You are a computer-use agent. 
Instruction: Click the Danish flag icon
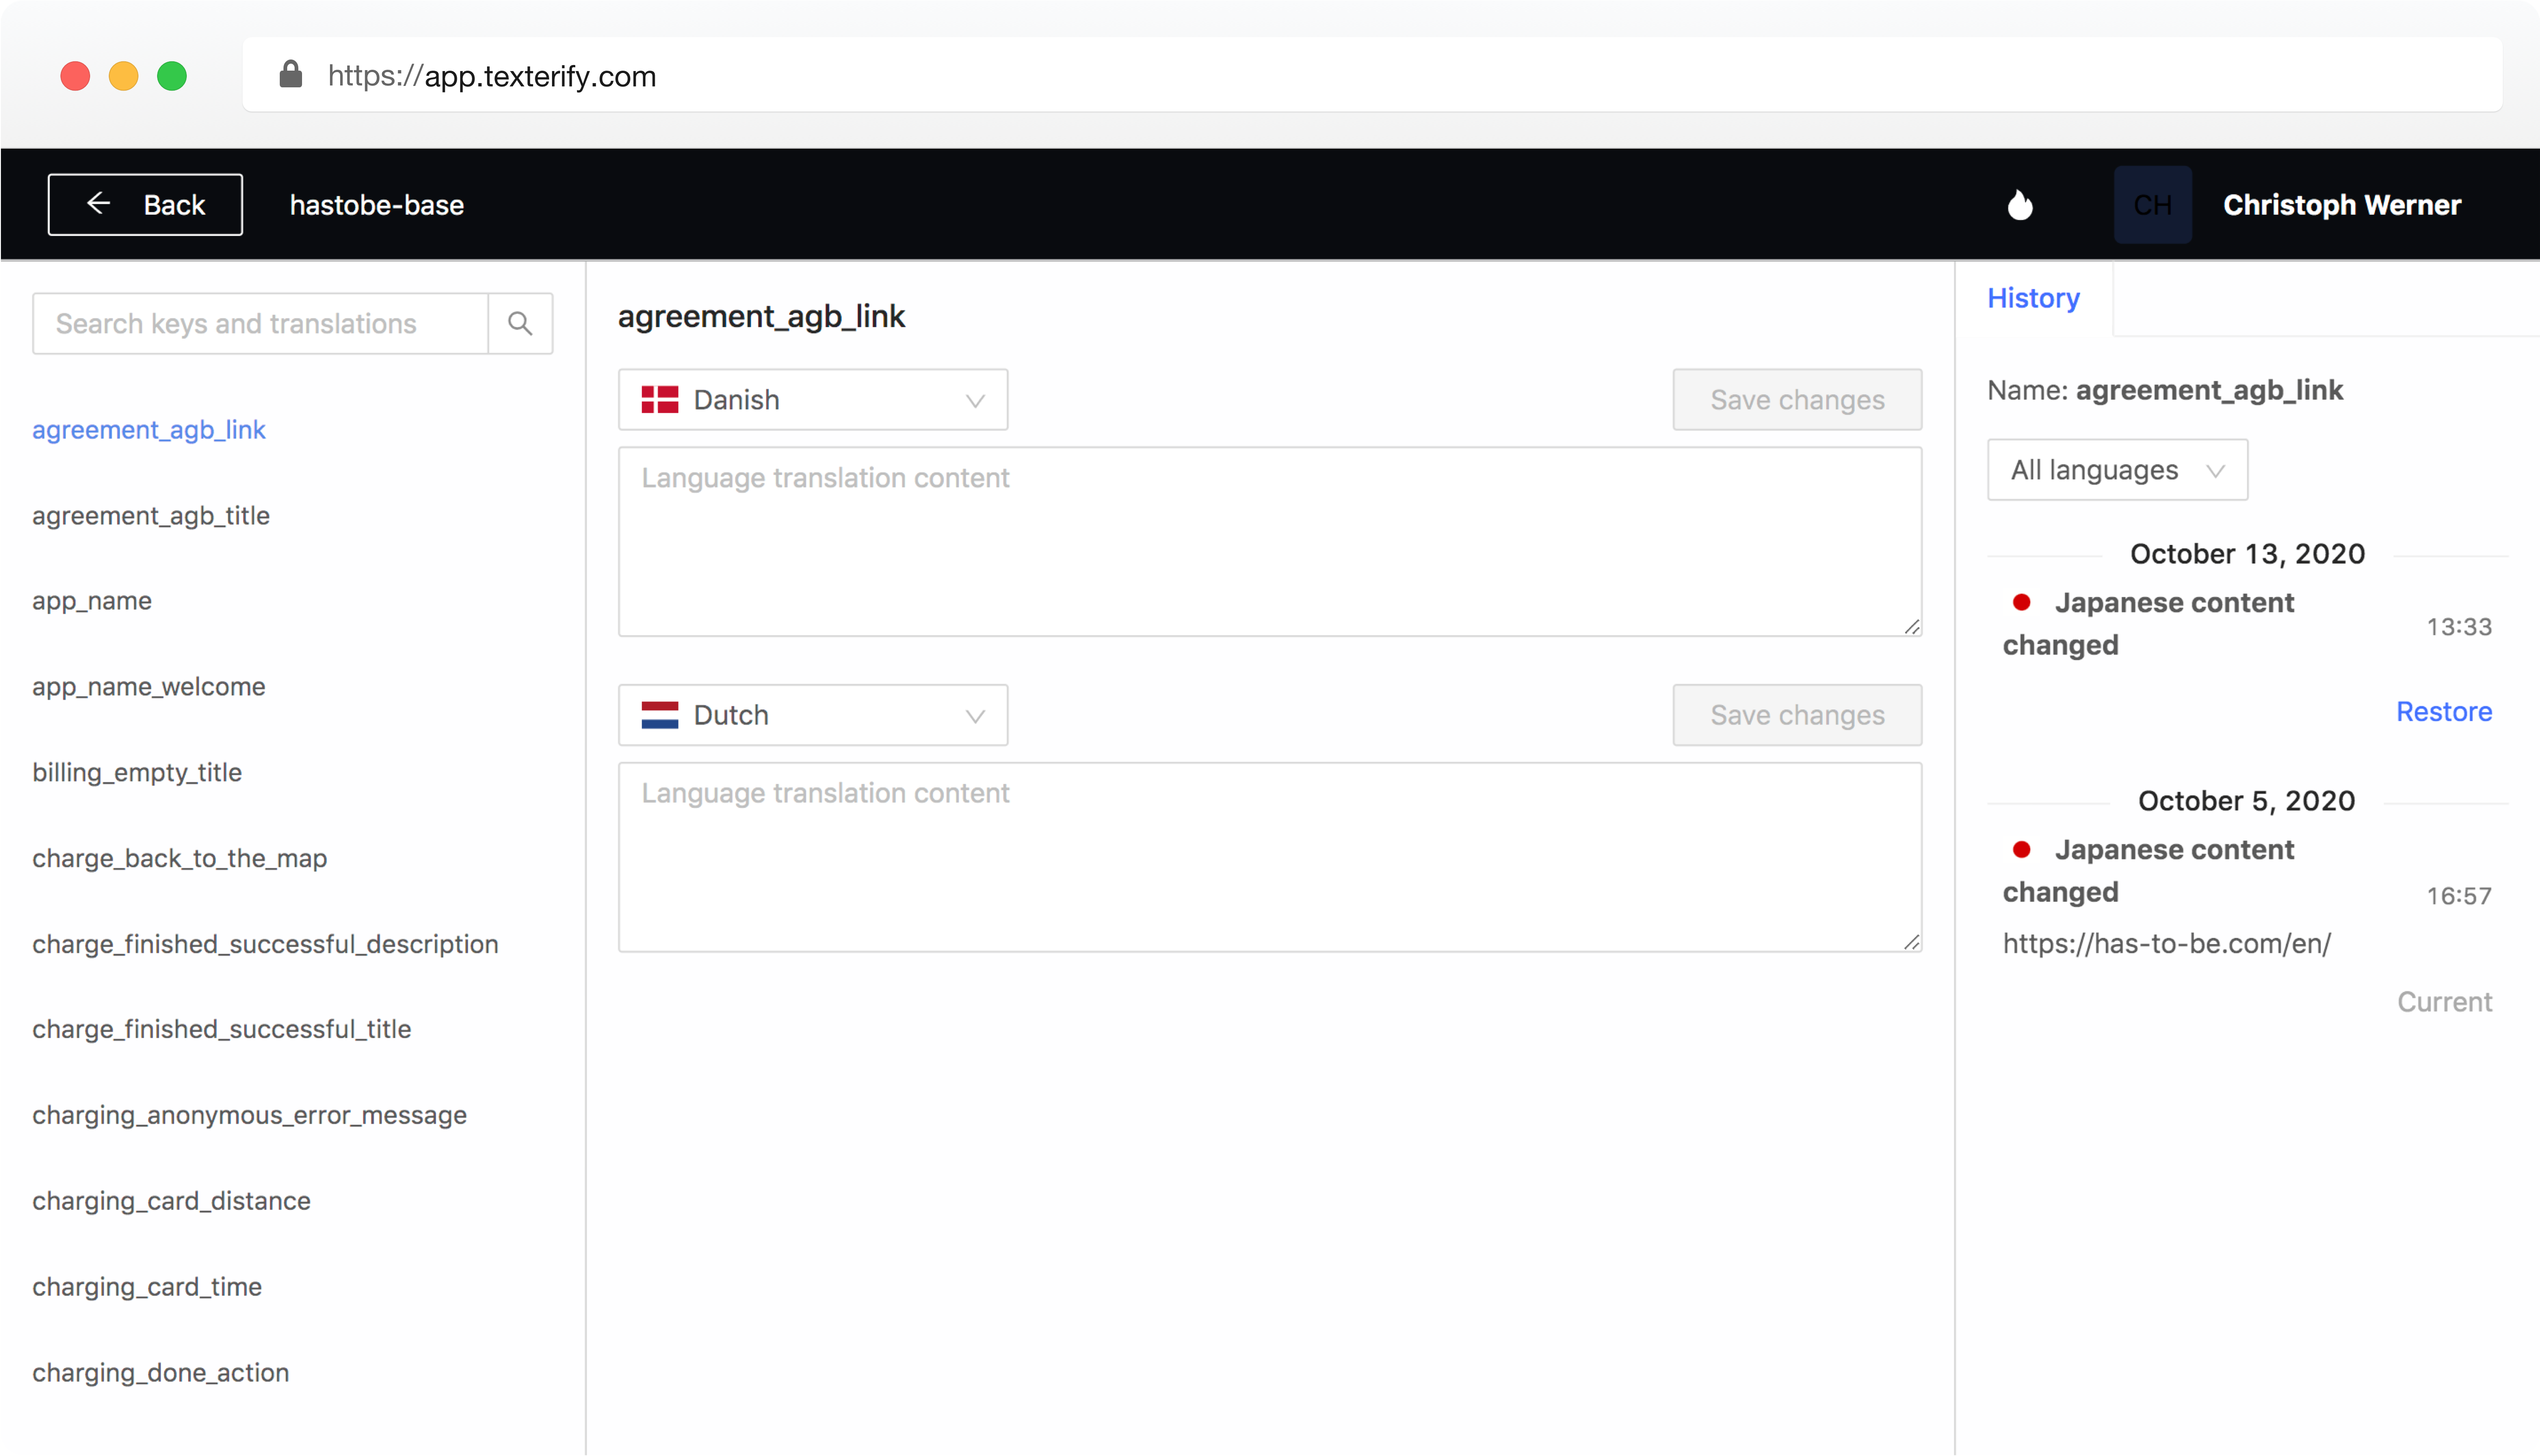(660, 400)
